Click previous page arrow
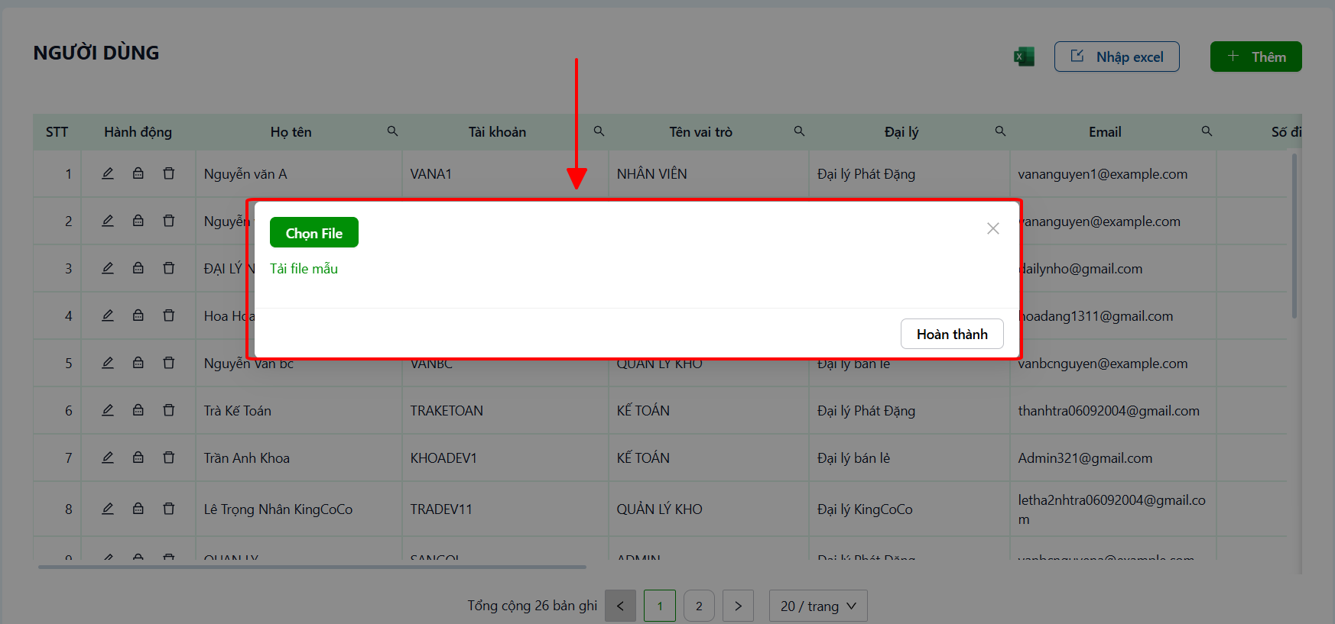 620,606
